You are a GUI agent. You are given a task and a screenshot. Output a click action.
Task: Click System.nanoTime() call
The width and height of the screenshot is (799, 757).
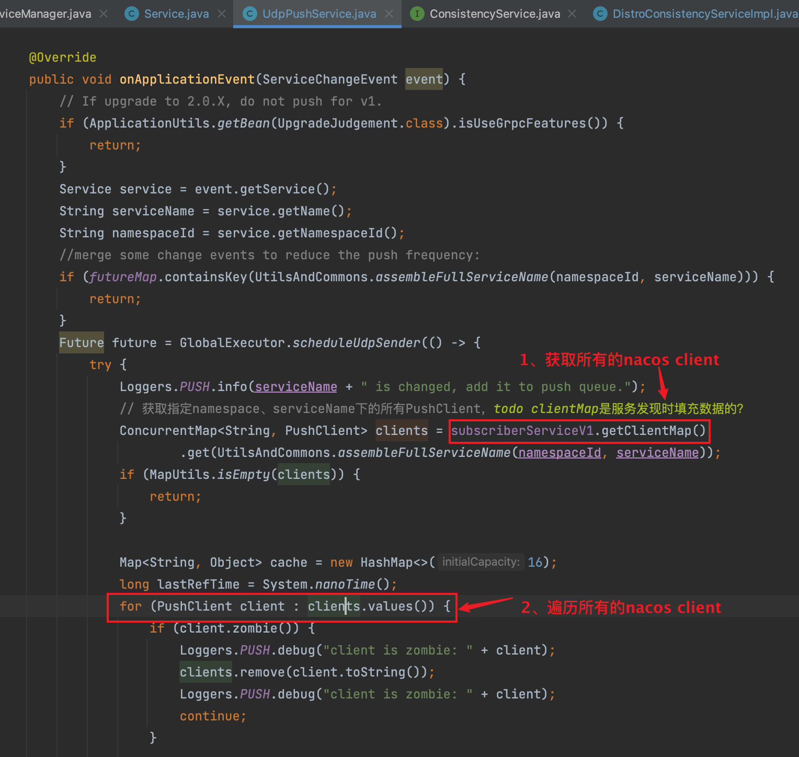326,584
